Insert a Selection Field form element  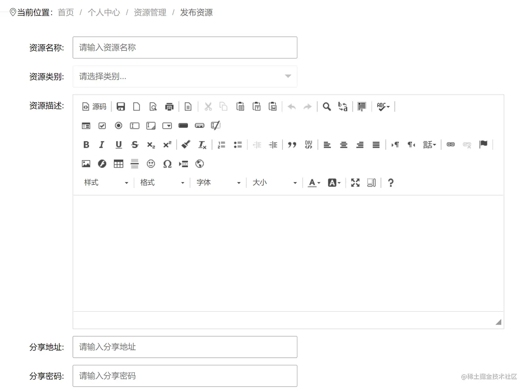167,126
